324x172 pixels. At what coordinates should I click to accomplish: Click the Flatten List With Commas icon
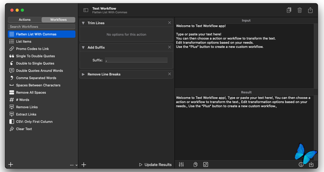pos(12,34)
